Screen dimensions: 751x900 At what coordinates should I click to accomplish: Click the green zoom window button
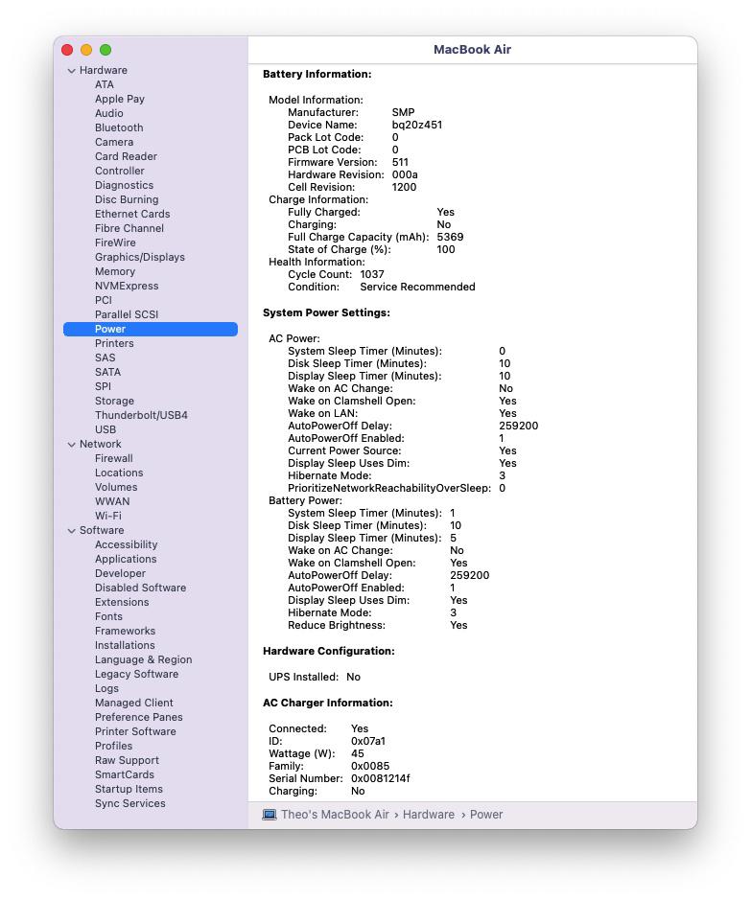coord(106,50)
